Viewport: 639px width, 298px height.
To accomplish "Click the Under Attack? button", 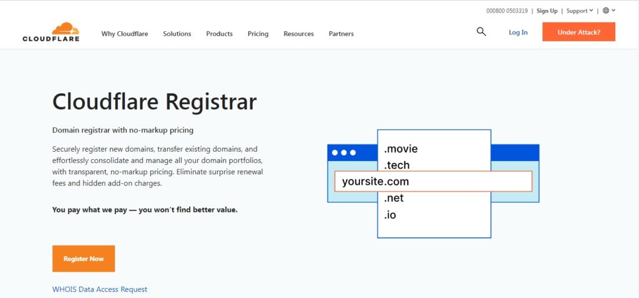I will point(578,32).
